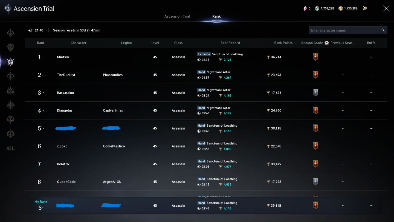The image size is (394, 222).
Task: Click the Rank Points column header
Action: pos(283,43)
